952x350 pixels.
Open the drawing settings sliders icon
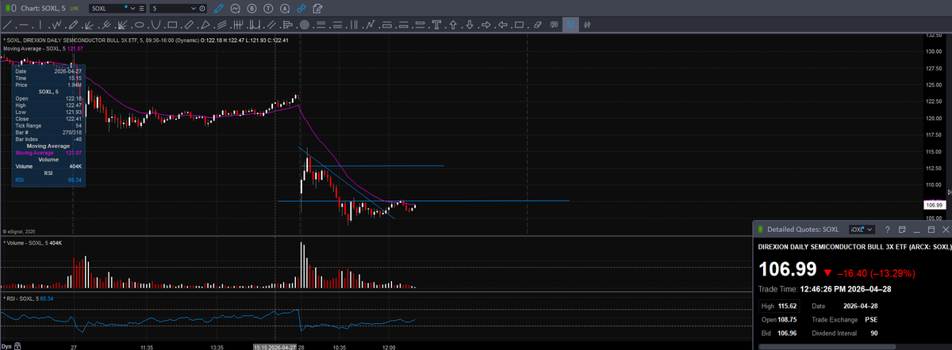pyautogui.click(x=587, y=25)
